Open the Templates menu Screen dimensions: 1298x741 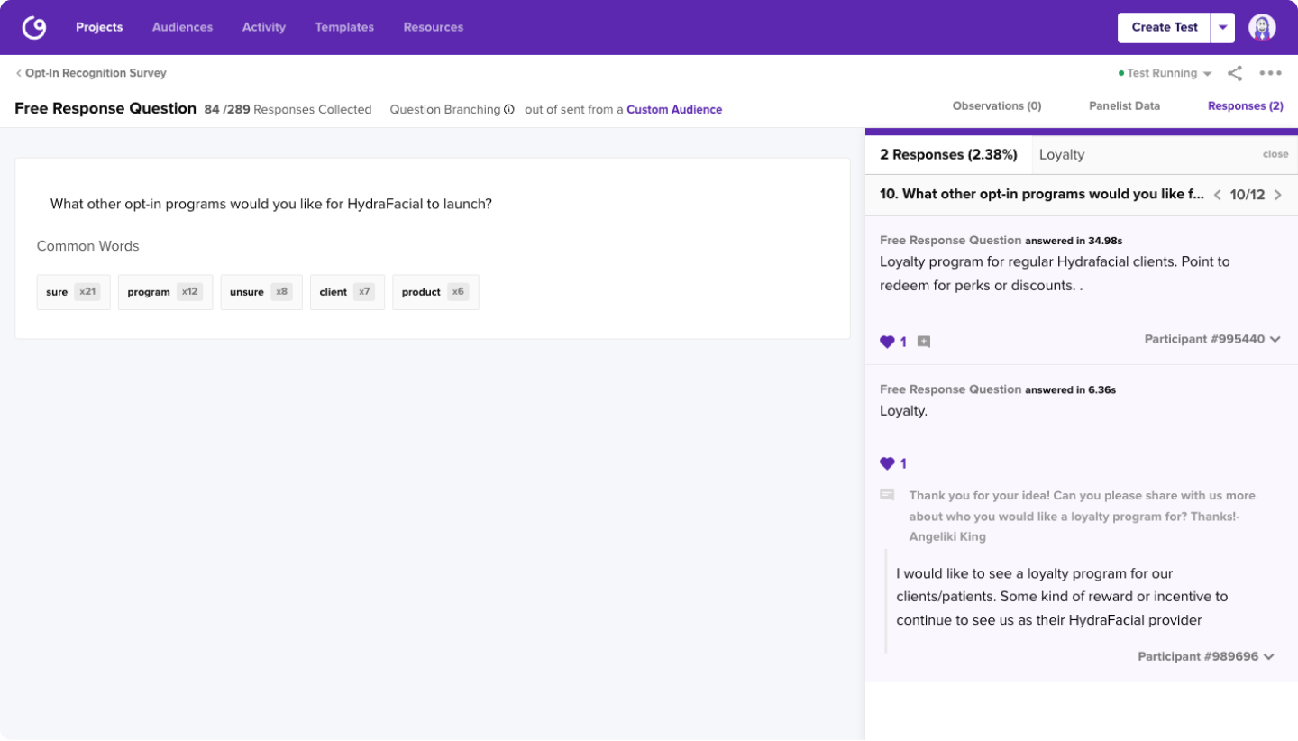[x=344, y=27]
